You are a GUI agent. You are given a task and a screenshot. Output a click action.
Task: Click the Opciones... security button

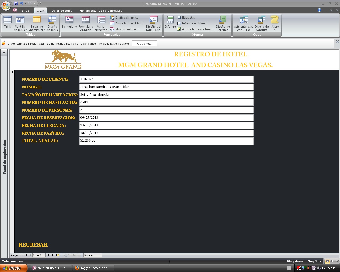pyautogui.click(x=144, y=44)
